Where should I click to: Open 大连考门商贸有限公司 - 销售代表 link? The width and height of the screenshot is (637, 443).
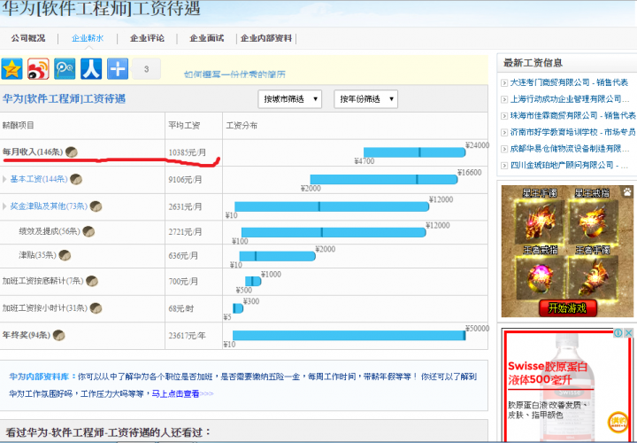click(569, 82)
